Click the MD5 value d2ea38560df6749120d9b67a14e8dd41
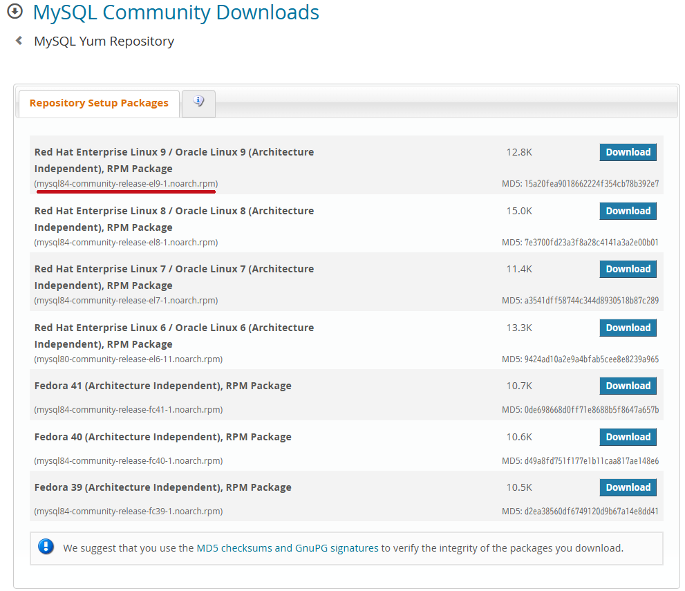 (x=592, y=512)
